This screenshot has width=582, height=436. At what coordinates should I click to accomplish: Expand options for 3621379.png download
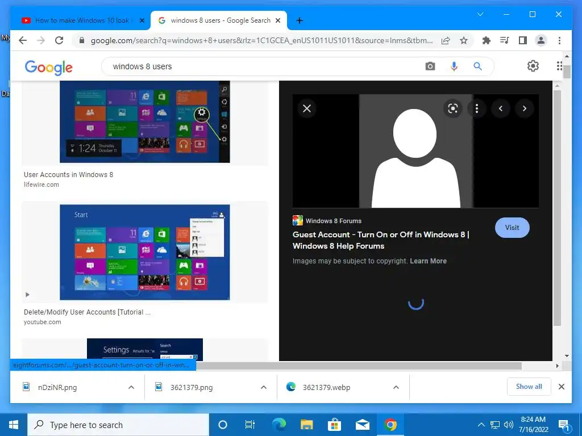tap(264, 387)
